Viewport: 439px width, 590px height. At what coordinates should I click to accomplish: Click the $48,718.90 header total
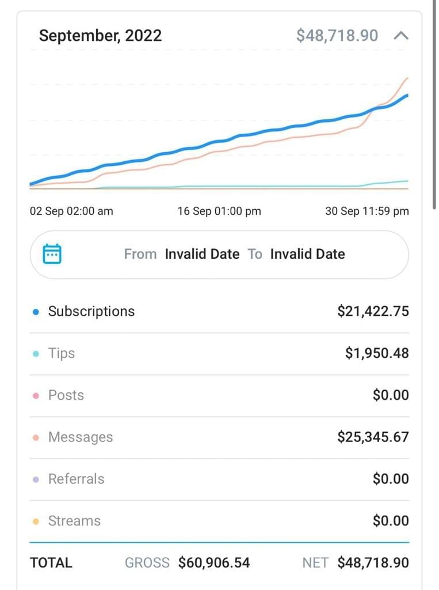(x=337, y=36)
